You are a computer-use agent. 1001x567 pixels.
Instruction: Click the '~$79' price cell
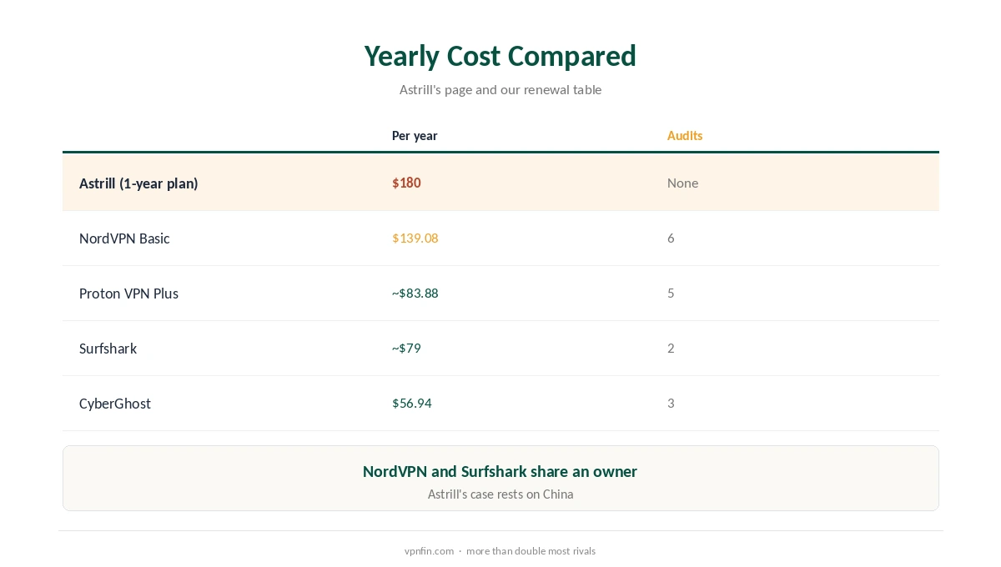tap(406, 349)
